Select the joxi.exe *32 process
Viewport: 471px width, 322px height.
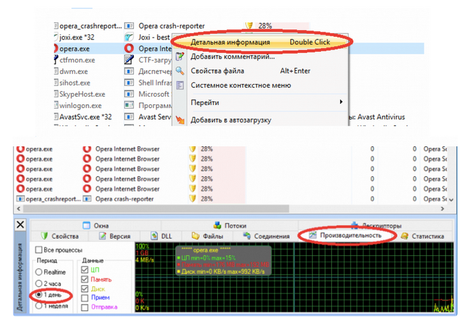coord(77,37)
